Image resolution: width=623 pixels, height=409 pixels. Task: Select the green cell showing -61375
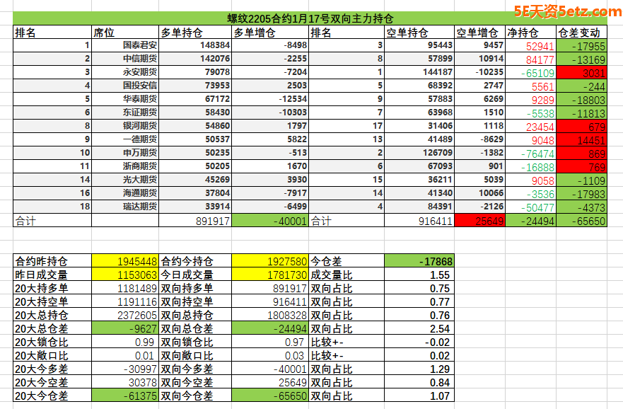click(x=125, y=396)
